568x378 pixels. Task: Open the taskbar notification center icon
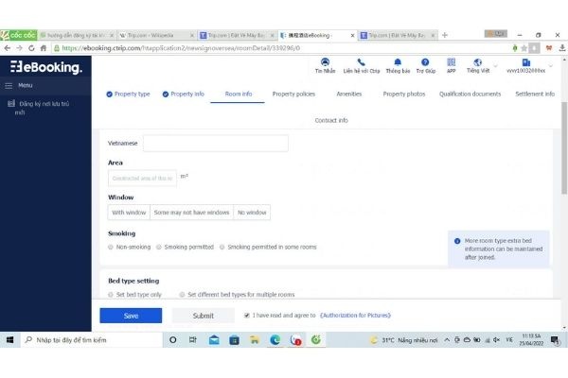555,339
